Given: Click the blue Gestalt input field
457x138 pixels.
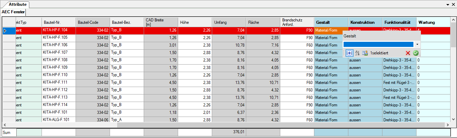Looking at the screenshot, I should tap(379, 44).
